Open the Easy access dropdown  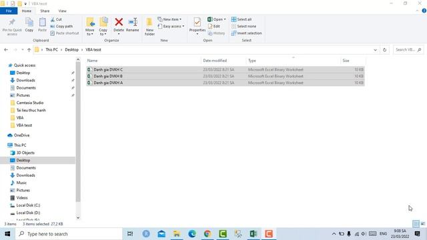click(x=171, y=26)
